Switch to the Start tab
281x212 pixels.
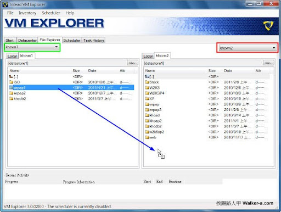tap(9, 40)
